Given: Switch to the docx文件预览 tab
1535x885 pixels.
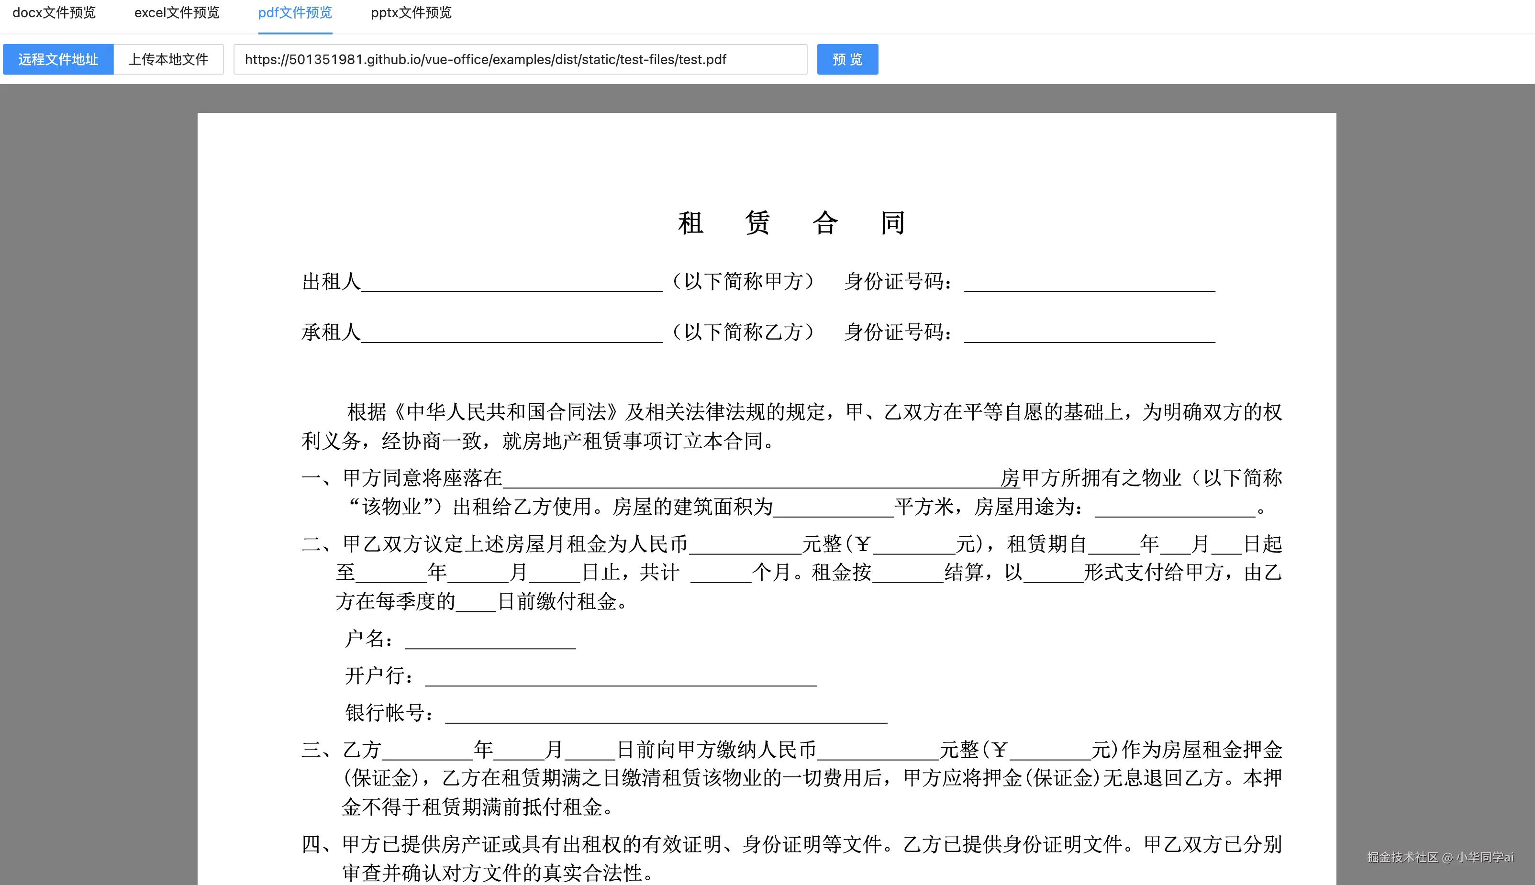Looking at the screenshot, I should coord(54,13).
